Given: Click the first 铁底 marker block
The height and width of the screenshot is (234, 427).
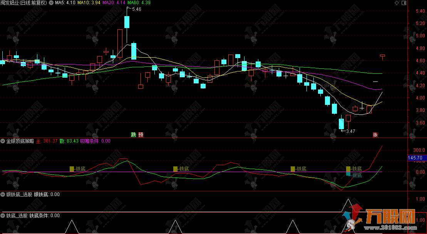Looking at the screenshot, I should pos(72,169).
